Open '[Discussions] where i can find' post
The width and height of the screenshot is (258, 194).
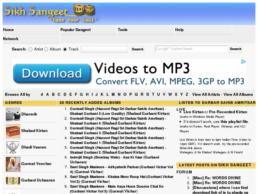pyautogui.click(x=220, y=190)
